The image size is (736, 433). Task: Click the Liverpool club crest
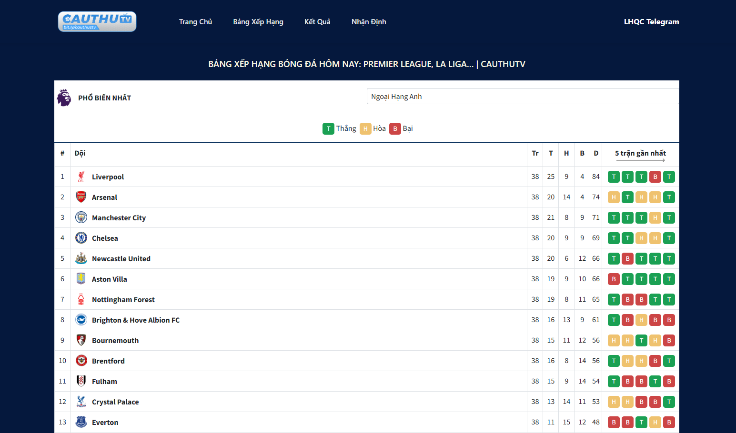coord(81,177)
